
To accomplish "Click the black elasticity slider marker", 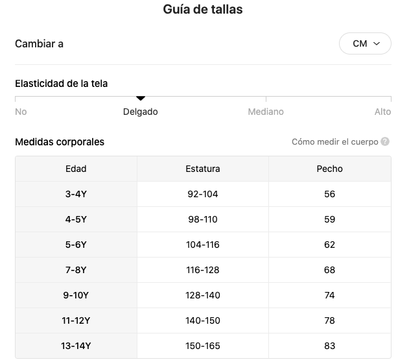I will (x=141, y=98).
